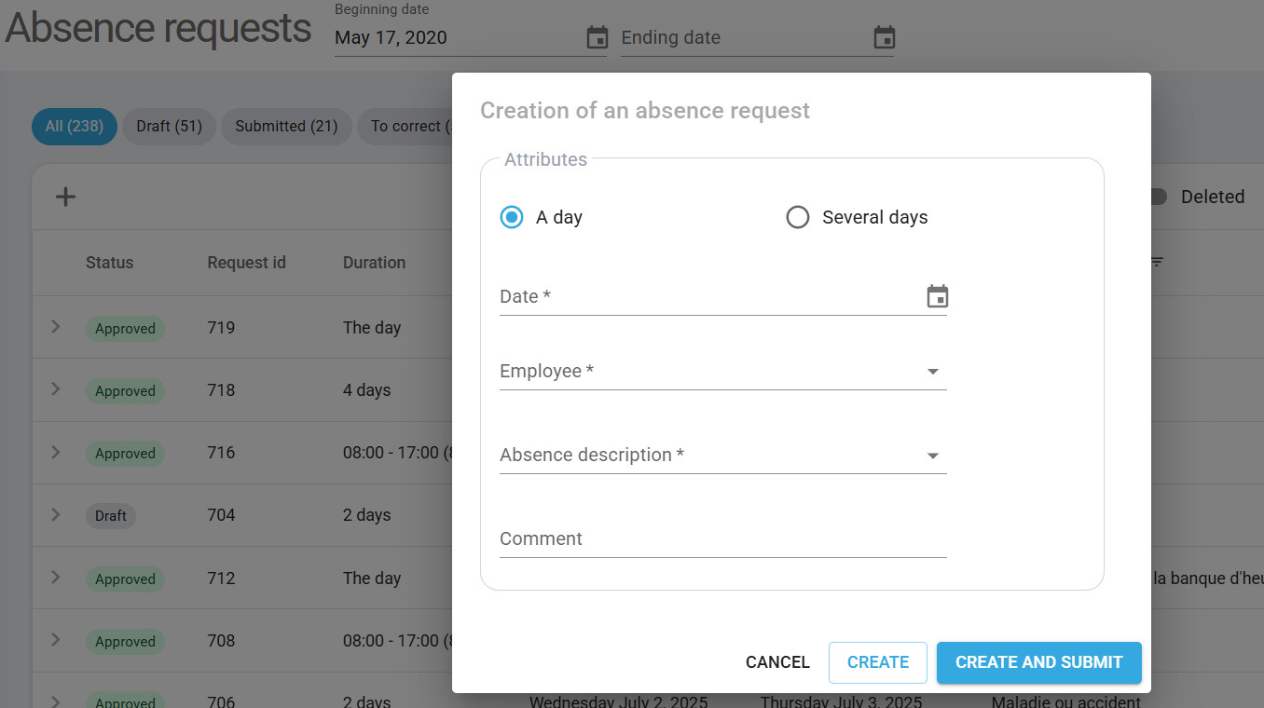Expand the row for request 704
Viewport: 1264px width, 708px height.
55,515
